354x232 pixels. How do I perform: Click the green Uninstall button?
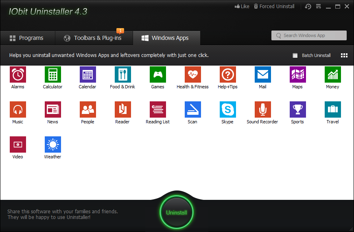point(177,212)
